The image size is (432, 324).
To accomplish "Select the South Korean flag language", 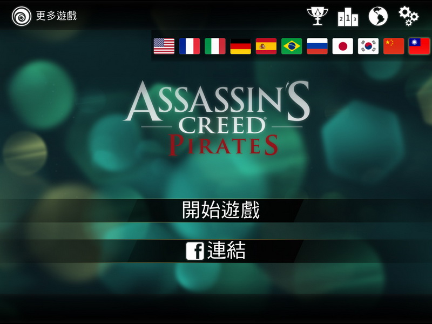I will [368, 46].
